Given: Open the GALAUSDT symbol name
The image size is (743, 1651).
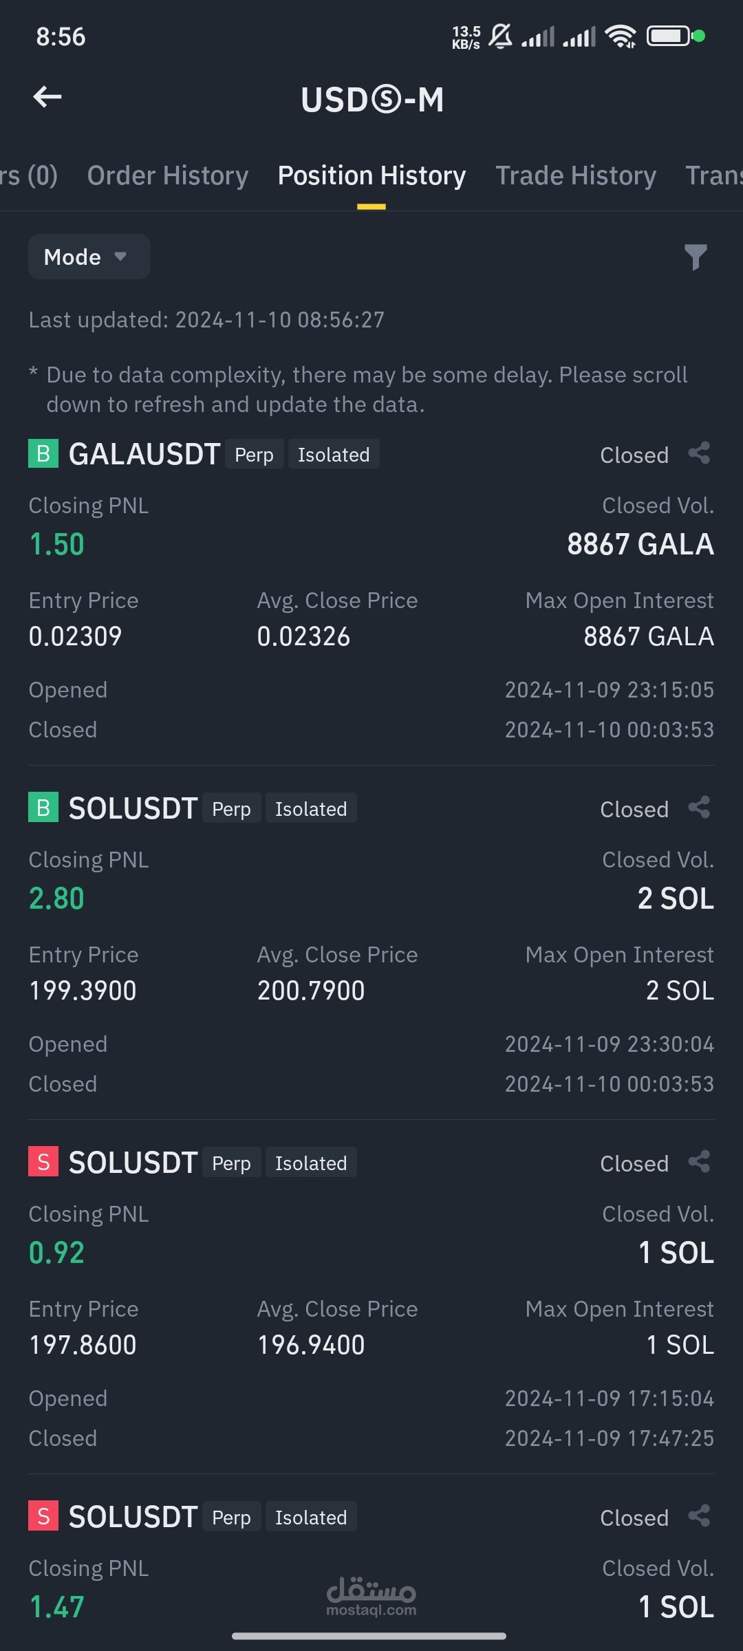Looking at the screenshot, I should coord(144,455).
